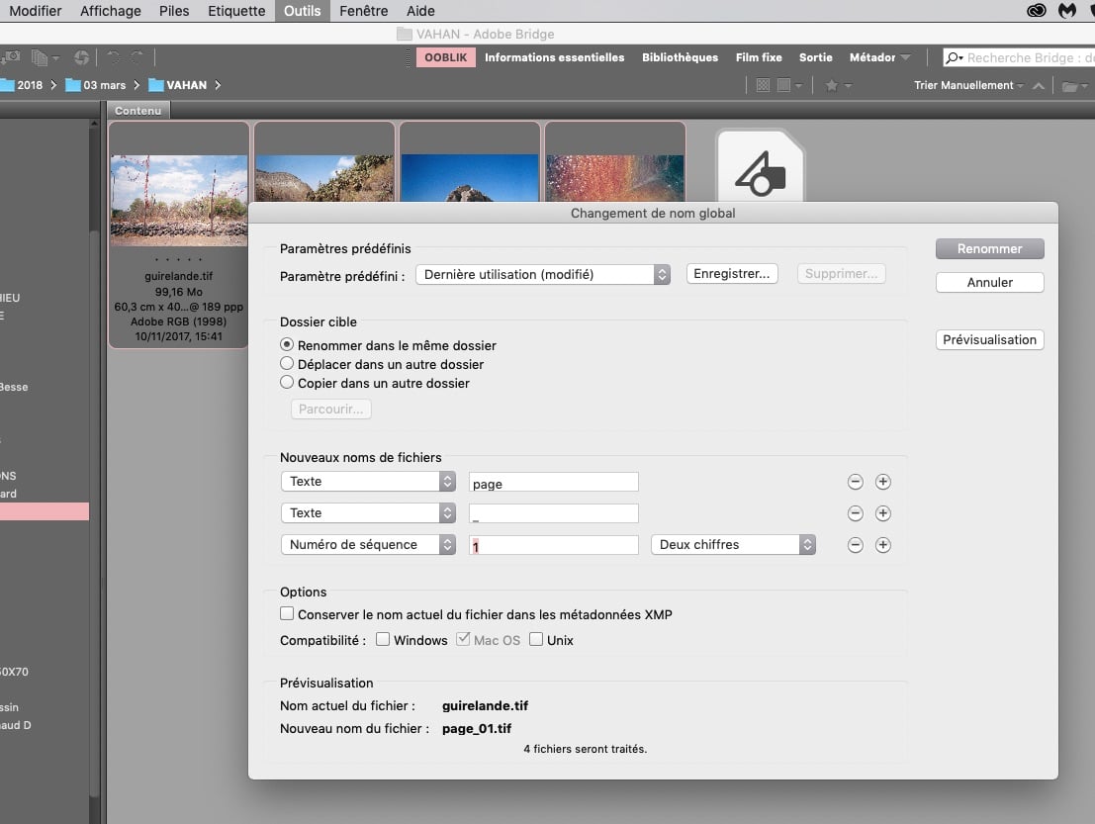
Task: Click the thumbnail quality checkerboard icon
Action: point(763,86)
